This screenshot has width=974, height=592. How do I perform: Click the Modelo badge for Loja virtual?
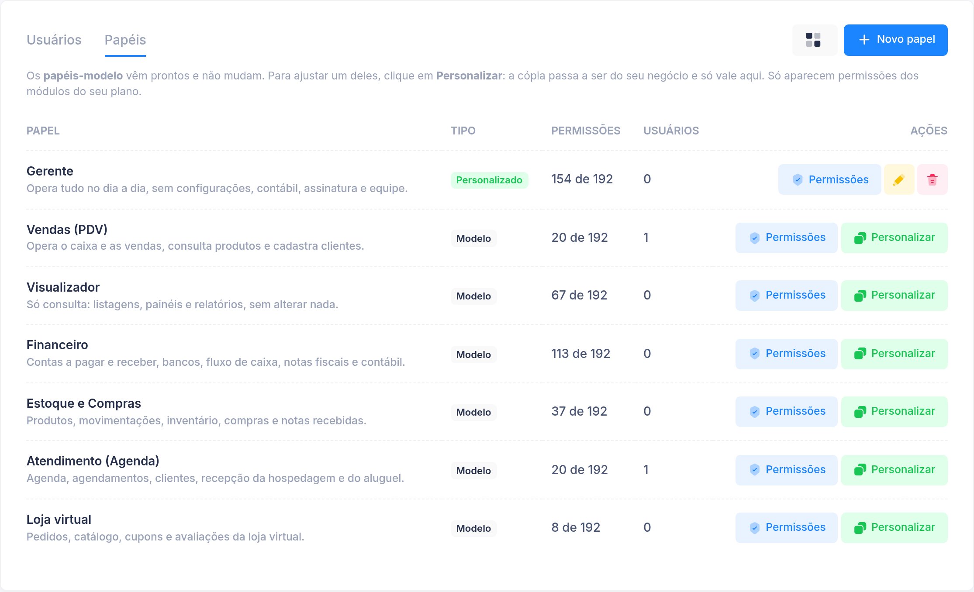(x=473, y=528)
